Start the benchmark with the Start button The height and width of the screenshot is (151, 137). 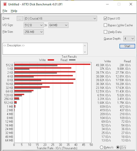pos(127,46)
